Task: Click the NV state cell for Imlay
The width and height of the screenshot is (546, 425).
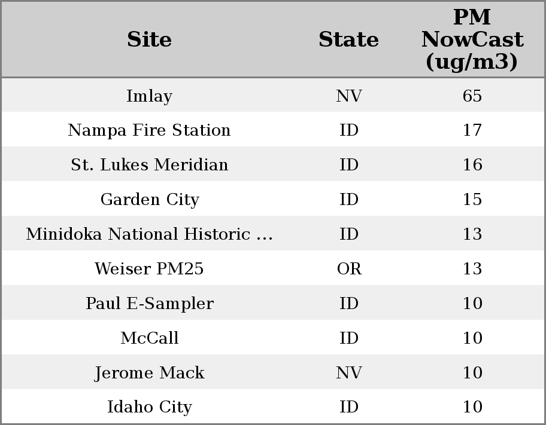Action: tap(348, 96)
